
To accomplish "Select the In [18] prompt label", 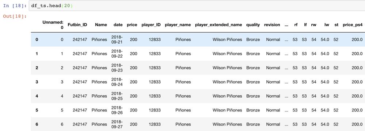I will [15, 6].
